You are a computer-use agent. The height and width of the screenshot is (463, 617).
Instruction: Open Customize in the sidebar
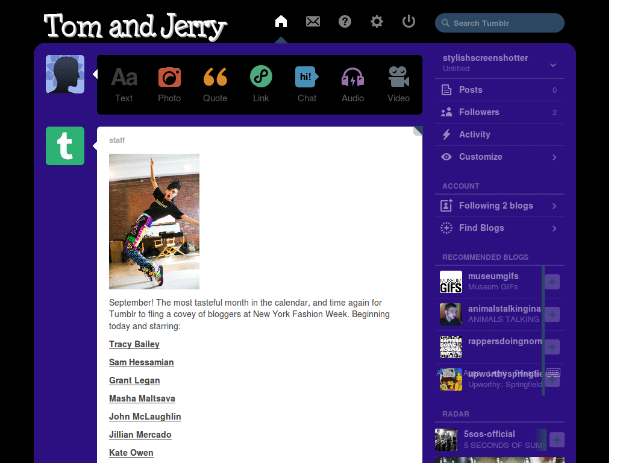pos(500,157)
